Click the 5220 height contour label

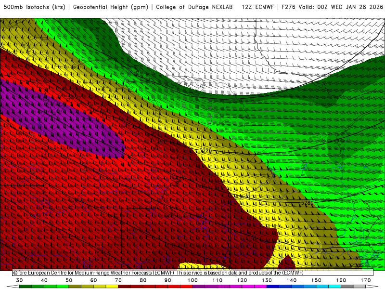tap(205, 150)
